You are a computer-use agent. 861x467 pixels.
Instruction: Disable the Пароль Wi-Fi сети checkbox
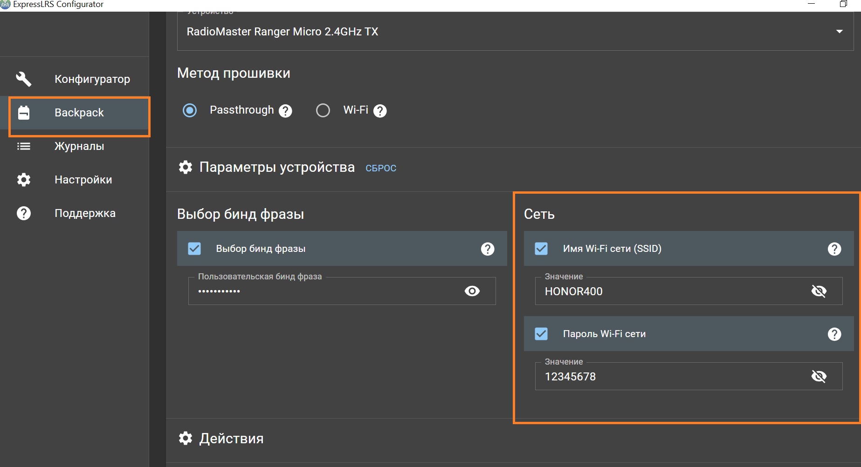(x=541, y=334)
